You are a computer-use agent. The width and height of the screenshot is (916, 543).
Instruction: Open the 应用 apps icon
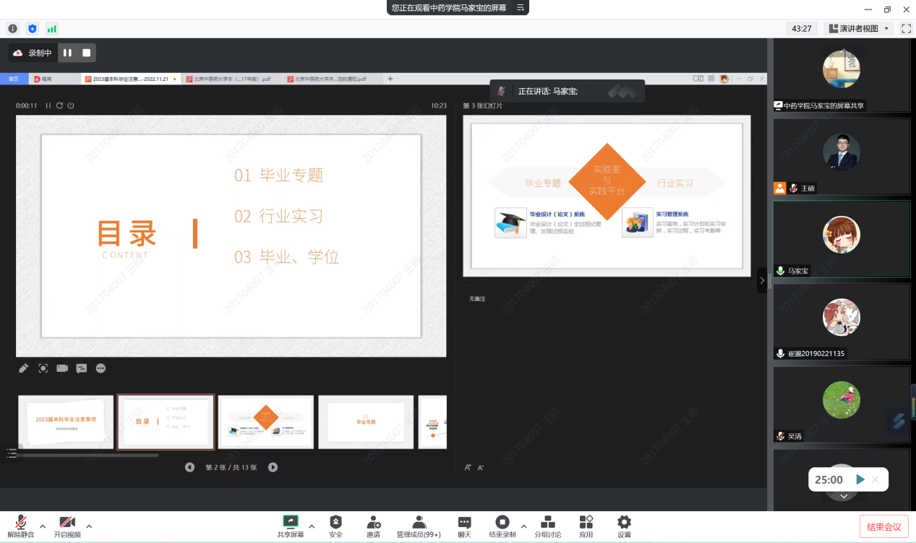[x=586, y=522]
